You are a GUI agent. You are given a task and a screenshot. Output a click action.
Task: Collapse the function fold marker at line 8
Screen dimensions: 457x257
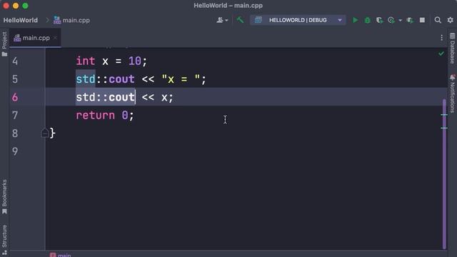tap(44, 133)
